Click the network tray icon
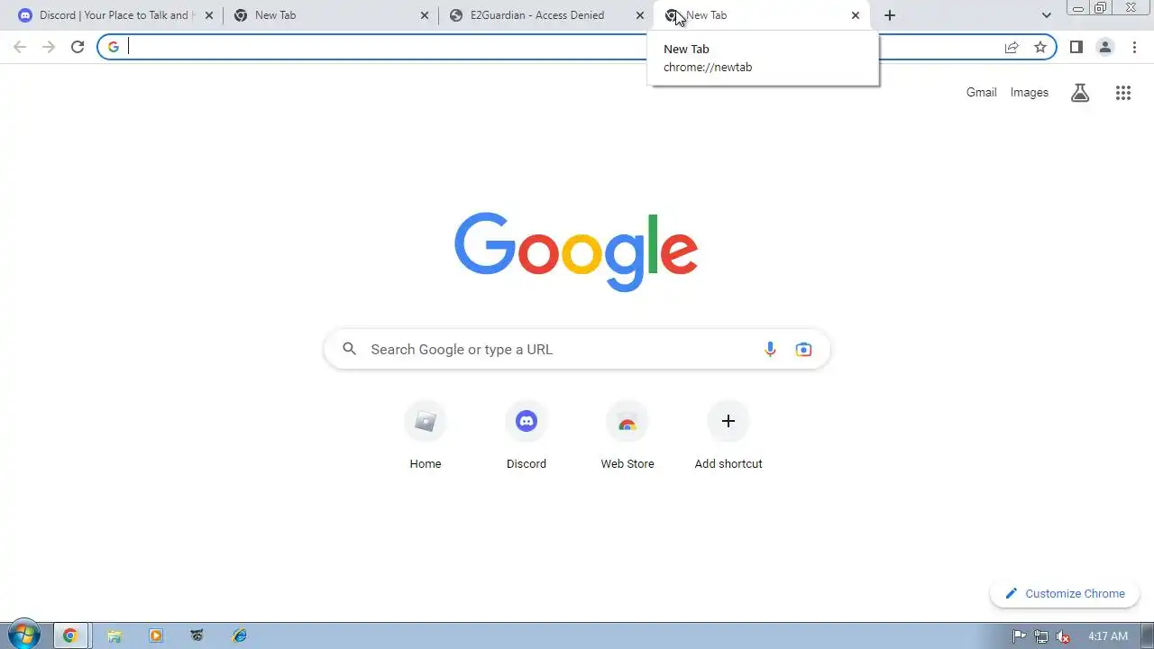 pos(1041,635)
